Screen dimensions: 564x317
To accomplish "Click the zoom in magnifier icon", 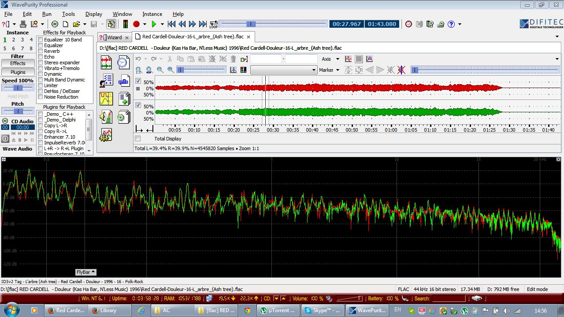I will click(171, 70).
